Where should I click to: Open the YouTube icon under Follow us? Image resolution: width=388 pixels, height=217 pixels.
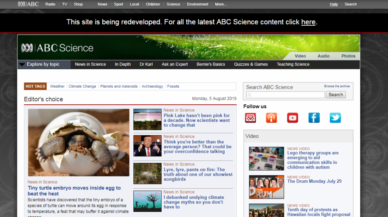(293, 118)
